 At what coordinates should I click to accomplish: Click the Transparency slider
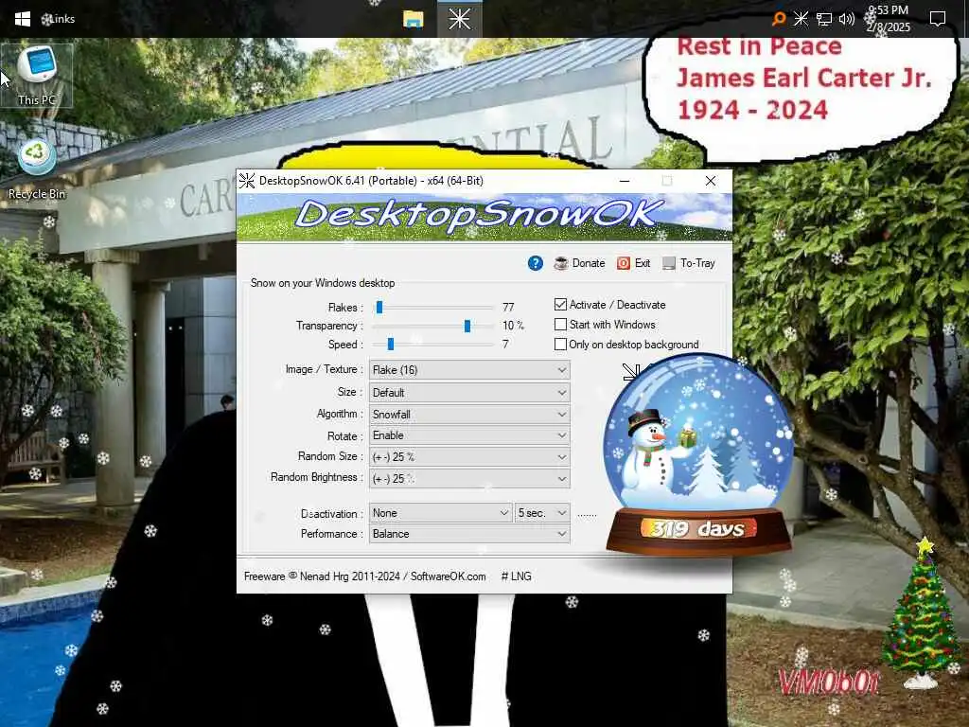click(x=433, y=326)
